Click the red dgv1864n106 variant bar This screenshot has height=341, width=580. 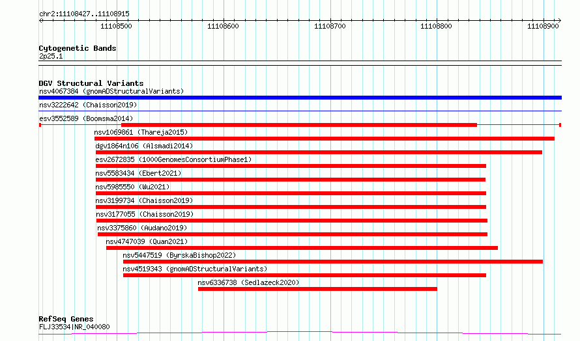click(x=319, y=152)
